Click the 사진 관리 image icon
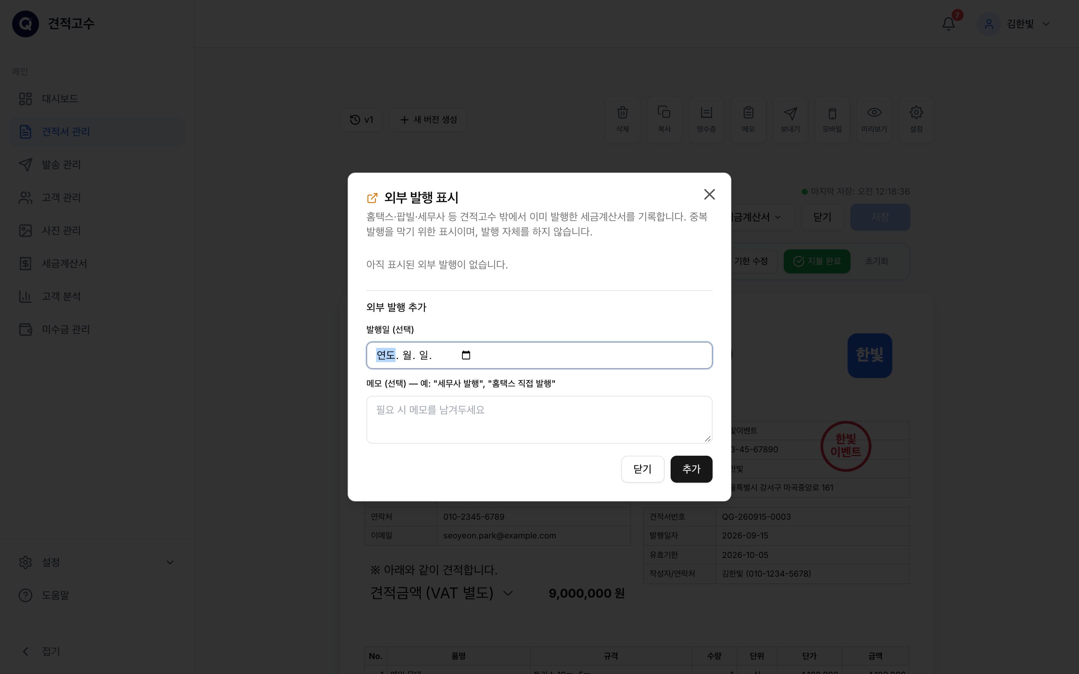The height and width of the screenshot is (674, 1079). [x=25, y=230]
